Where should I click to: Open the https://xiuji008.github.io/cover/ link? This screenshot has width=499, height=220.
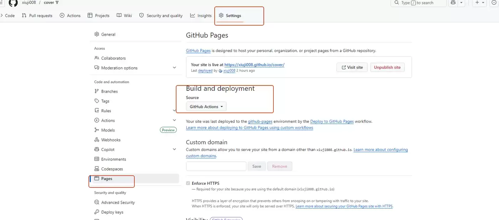(254, 65)
